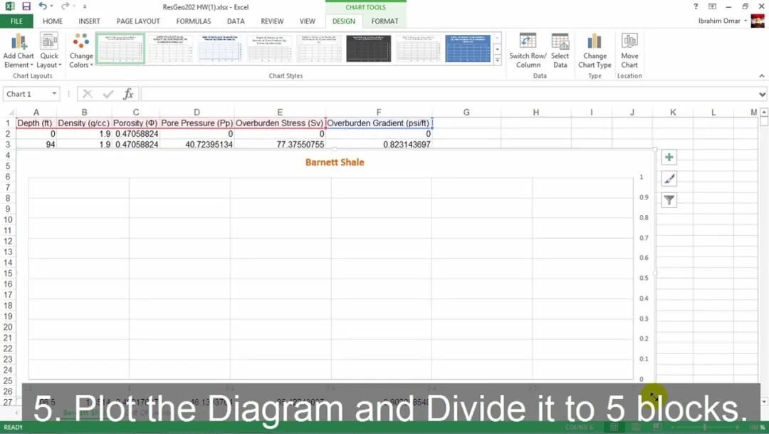
Task: Open the Chart Styles brush button
Action: point(669,179)
